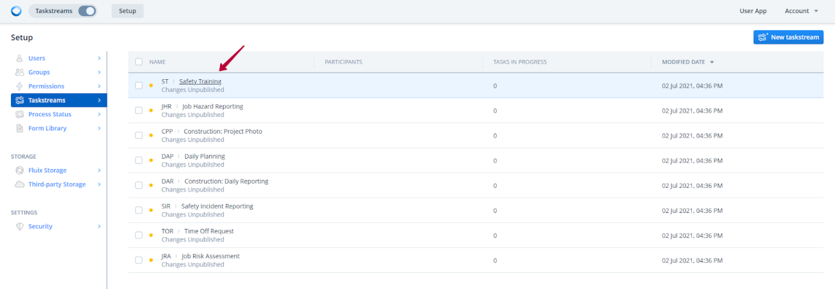Click the Third-party Storage cloud icon

tap(20, 185)
